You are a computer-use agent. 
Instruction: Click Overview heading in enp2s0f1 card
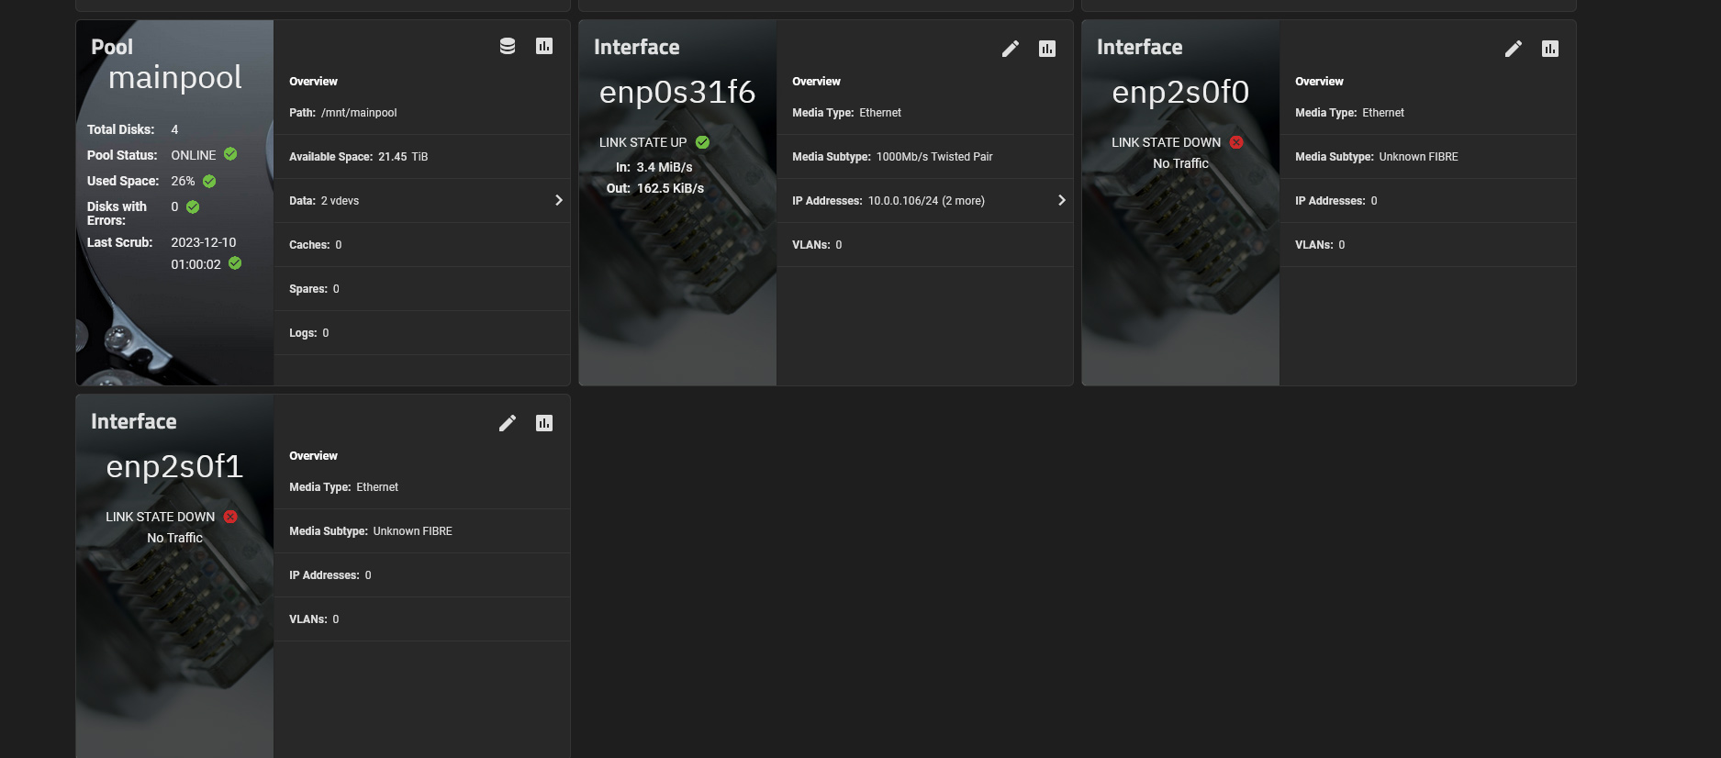313,456
